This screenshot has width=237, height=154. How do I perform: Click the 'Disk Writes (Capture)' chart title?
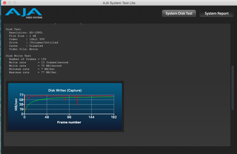point(65,90)
